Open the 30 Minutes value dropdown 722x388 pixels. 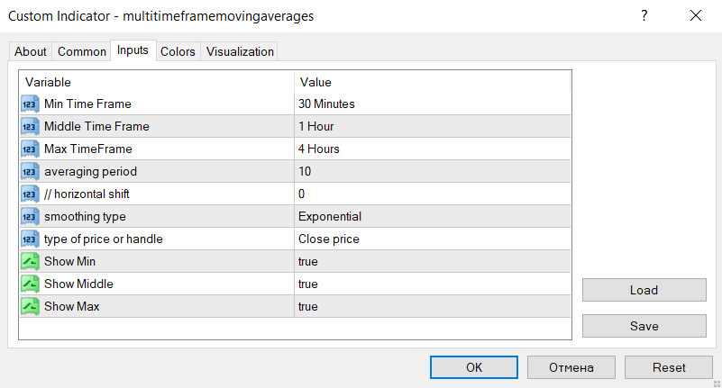tap(433, 104)
